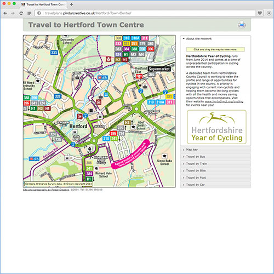Click the Hertfordshire Year of Cycling logo

point(216,127)
